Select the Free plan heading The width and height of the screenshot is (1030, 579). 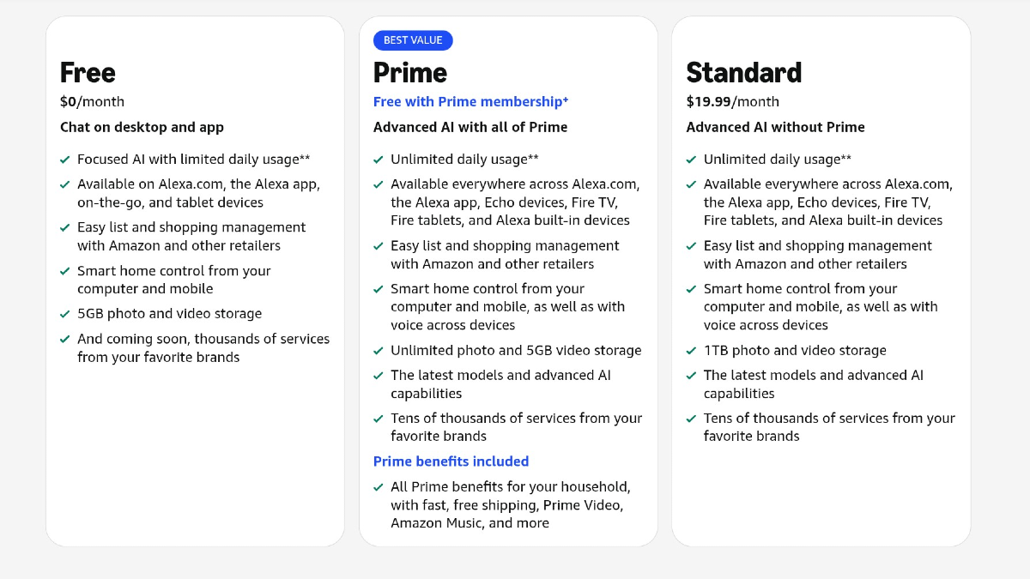pyautogui.click(x=88, y=72)
